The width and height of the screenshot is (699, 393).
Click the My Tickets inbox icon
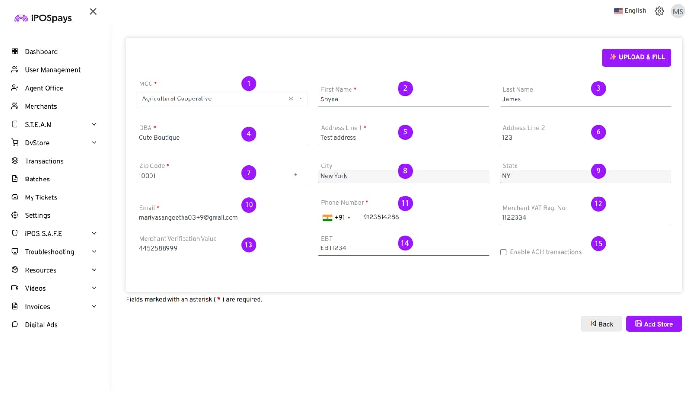coord(15,197)
